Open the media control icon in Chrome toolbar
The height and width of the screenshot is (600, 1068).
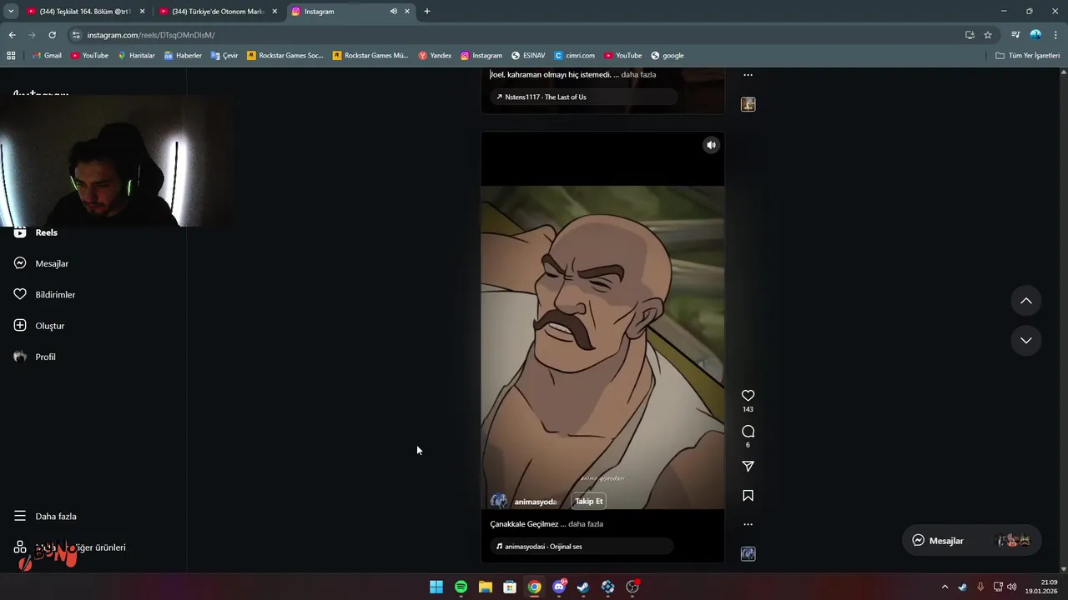tap(1015, 35)
